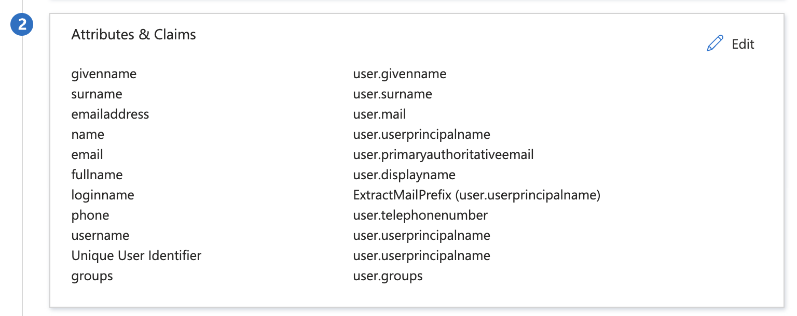This screenshot has height=316, width=797.
Task: Select the user.displayname value
Action: 404,175
